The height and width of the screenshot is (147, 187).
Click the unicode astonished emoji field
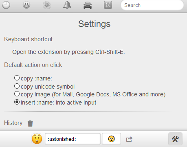click(112, 139)
